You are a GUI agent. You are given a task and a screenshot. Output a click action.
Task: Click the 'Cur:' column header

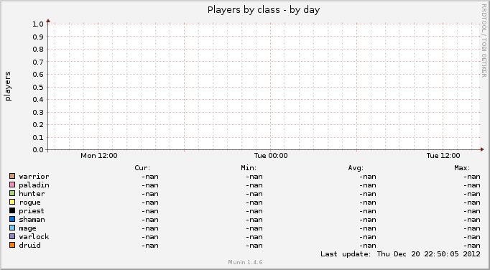(x=142, y=168)
